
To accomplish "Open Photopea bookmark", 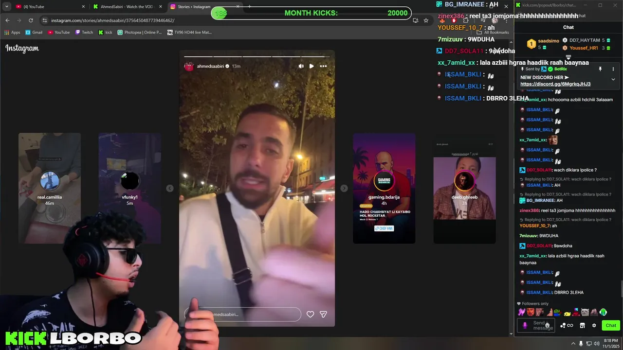I will (x=140, y=33).
